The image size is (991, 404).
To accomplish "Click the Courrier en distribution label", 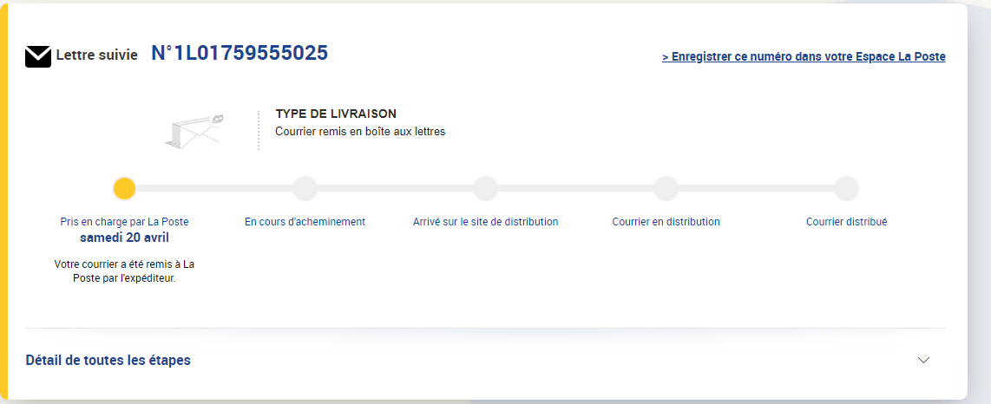I will [666, 222].
